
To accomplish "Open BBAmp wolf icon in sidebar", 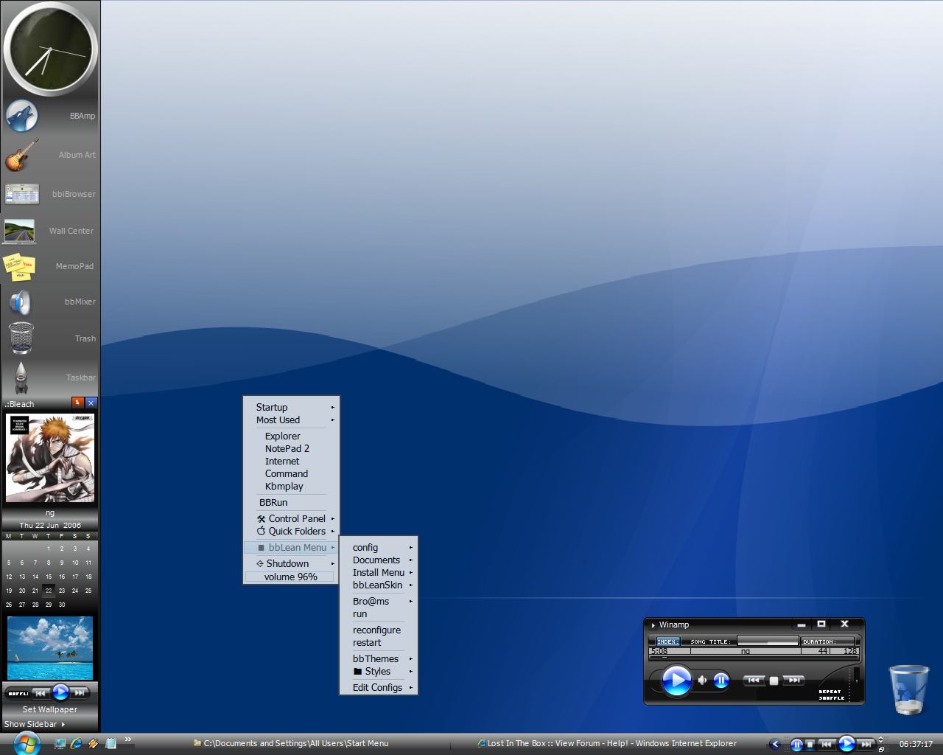I will click(22, 116).
